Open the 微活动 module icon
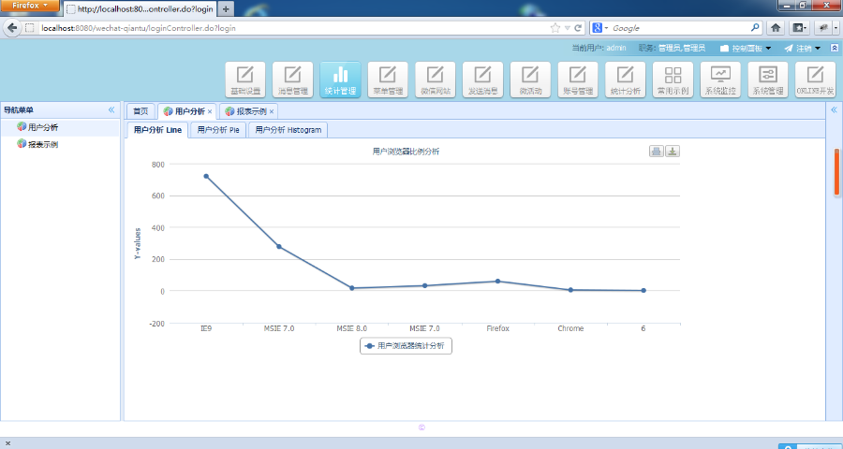Image resolution: width=843 pixels, height=449 pixels. [x=530, y=80]
